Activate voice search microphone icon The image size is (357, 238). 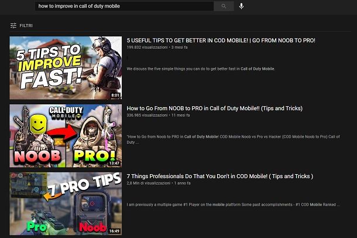(x=241, y=6)
